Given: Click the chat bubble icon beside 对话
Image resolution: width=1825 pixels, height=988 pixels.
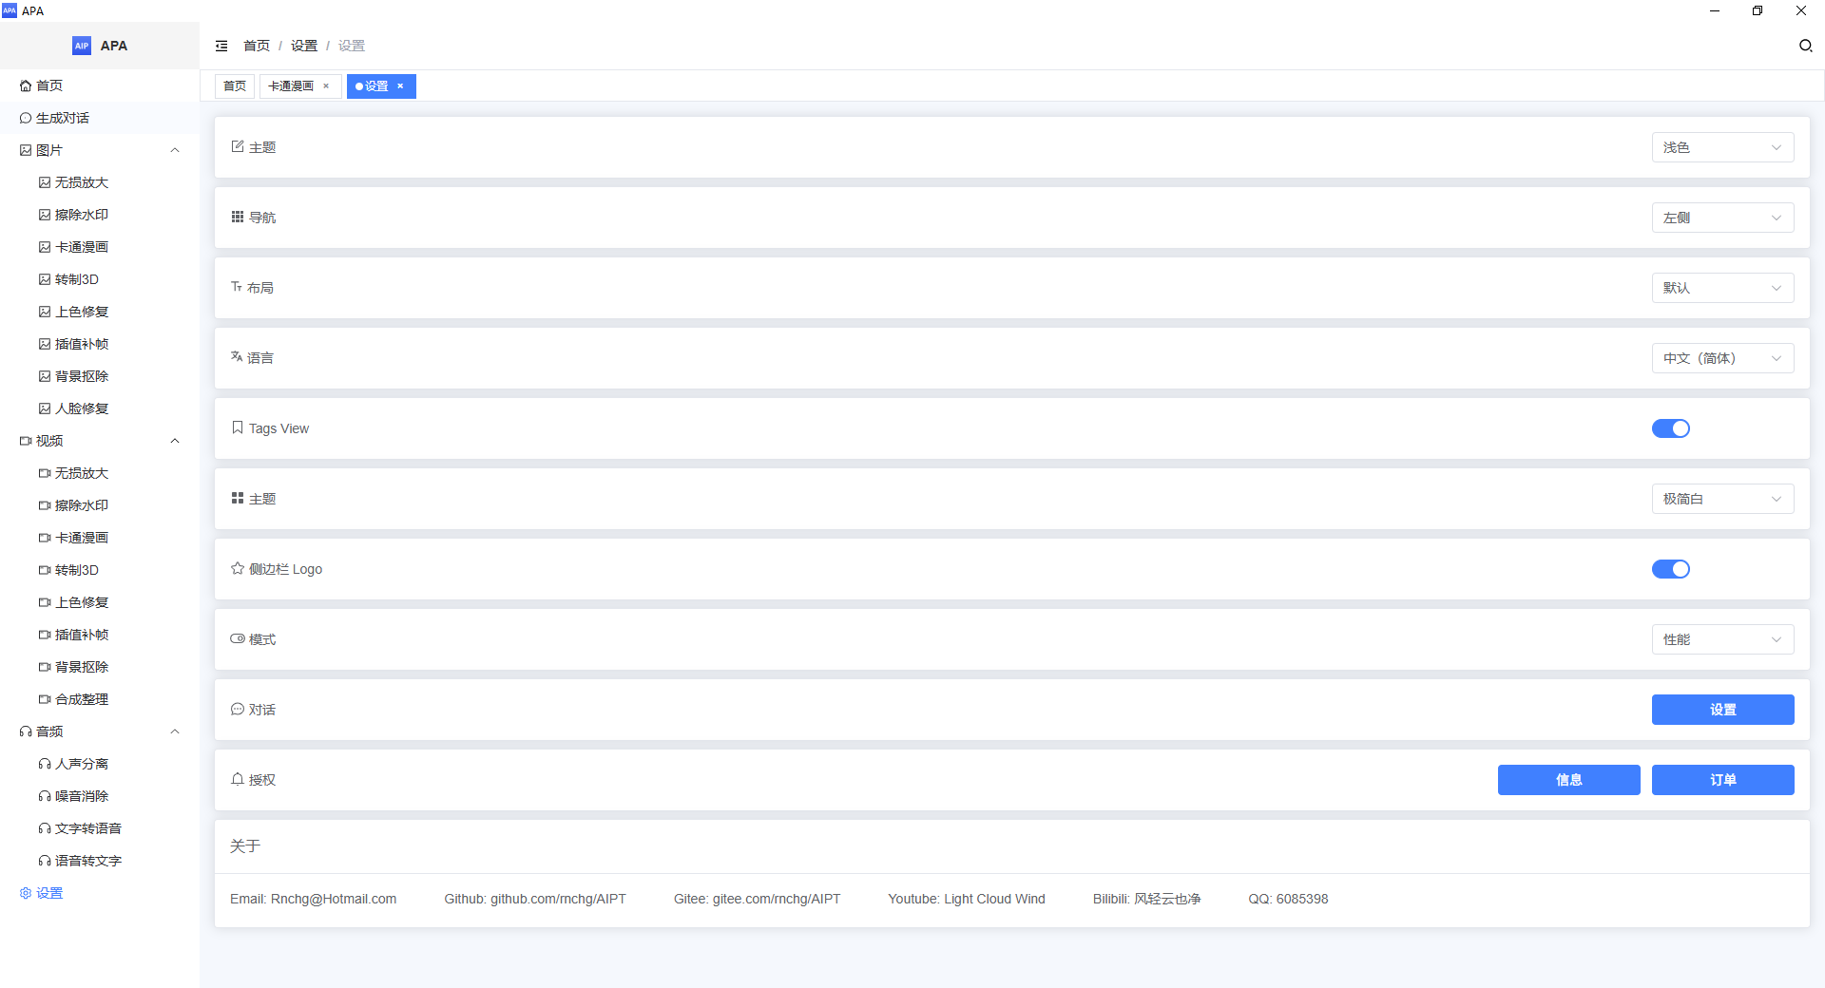Looking at the screenshot, I should (x=238, y=709).
